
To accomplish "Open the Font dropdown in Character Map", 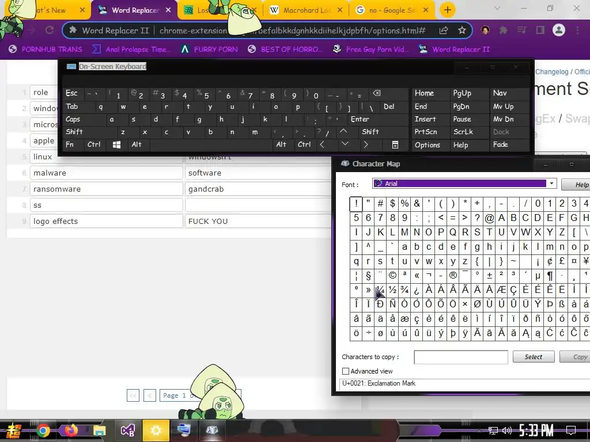I will coord(551,184).
